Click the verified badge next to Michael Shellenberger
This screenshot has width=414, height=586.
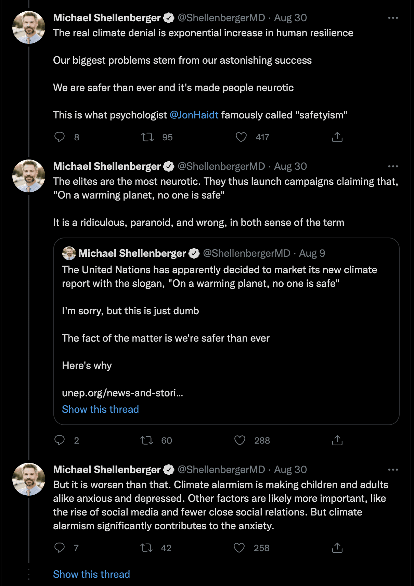[x=168, y=18]
